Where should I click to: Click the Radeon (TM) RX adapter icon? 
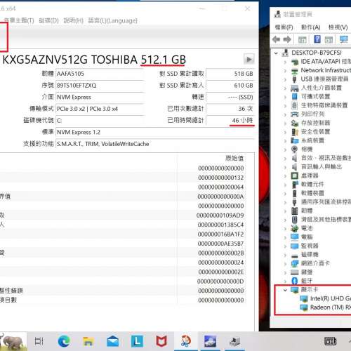click(304, 307)
